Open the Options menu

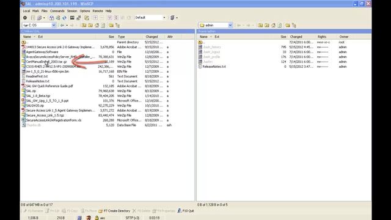pos(85,11)
